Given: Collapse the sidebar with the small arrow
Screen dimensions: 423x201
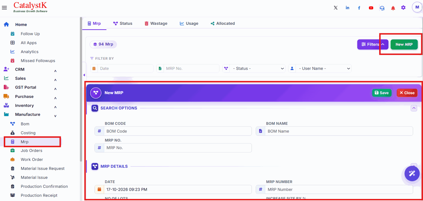Looking at the screenshot, I should (x=84, y=75).
